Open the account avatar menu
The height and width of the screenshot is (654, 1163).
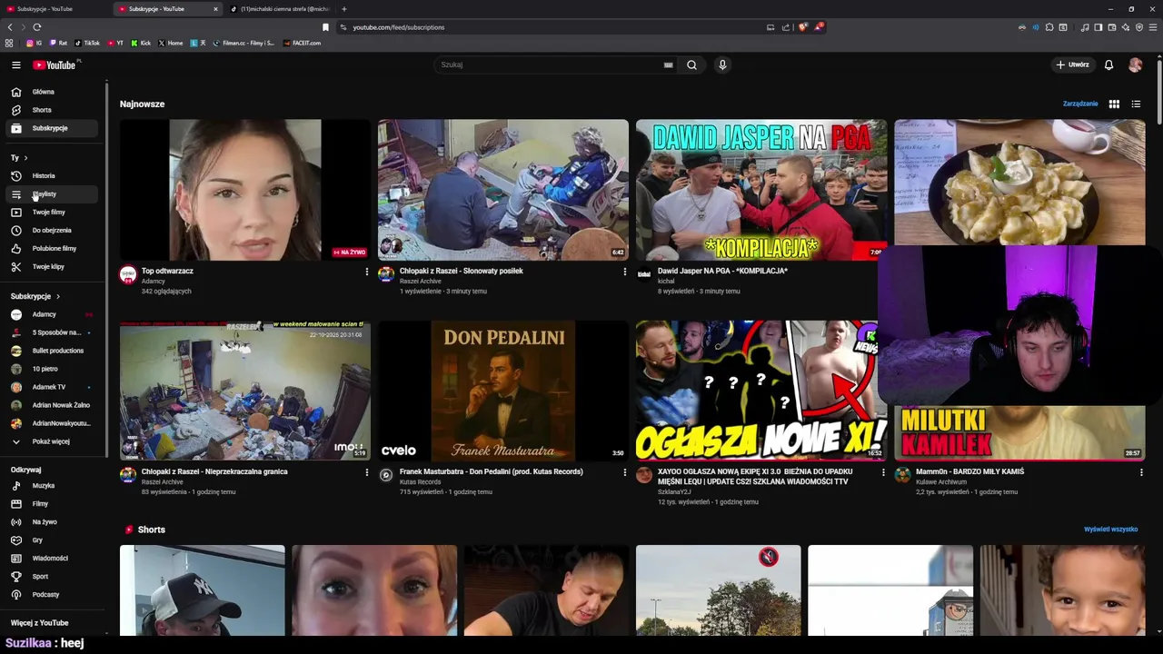click(1135, 64)
